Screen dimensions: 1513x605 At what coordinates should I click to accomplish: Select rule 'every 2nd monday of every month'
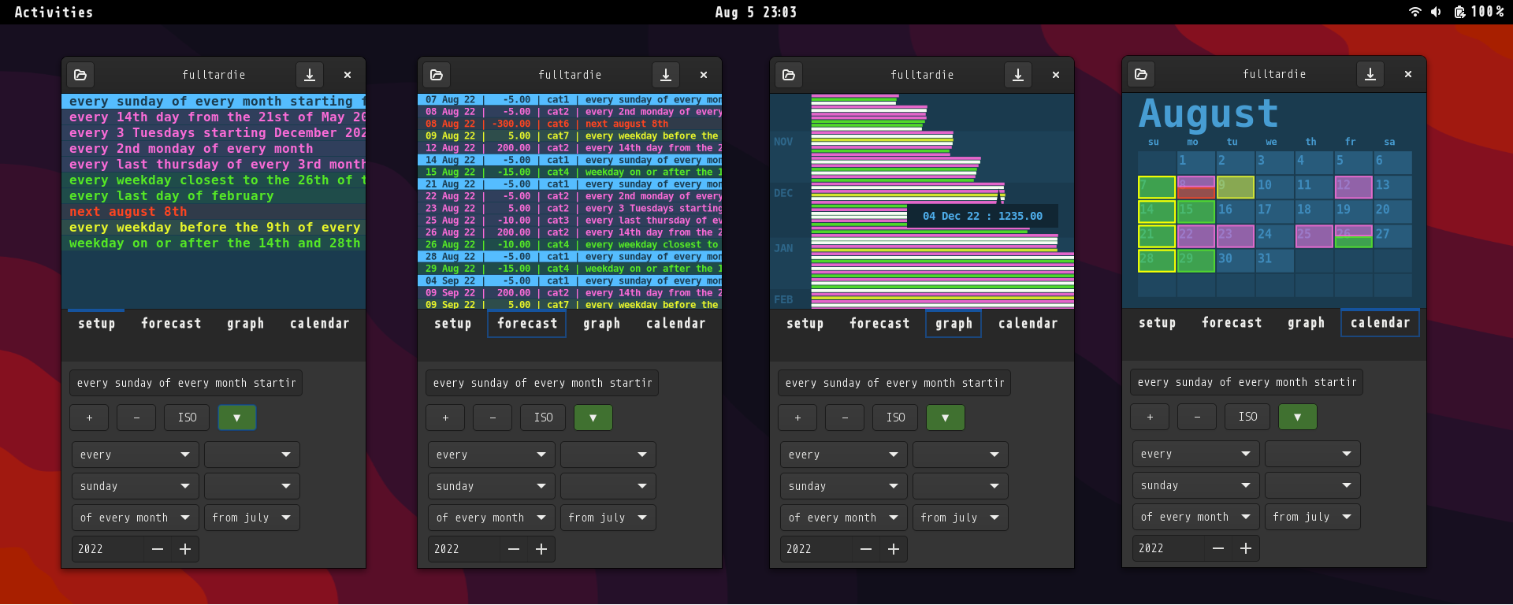point(214,149)
